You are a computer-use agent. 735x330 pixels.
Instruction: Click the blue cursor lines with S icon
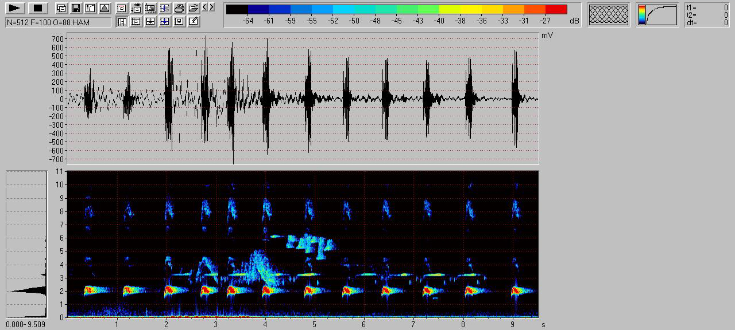tap(165, 8)
